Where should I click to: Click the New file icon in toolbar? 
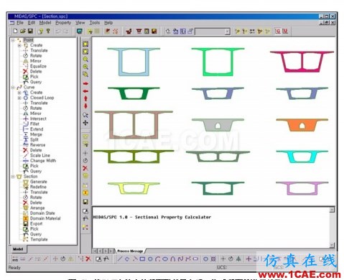[15, 31]
